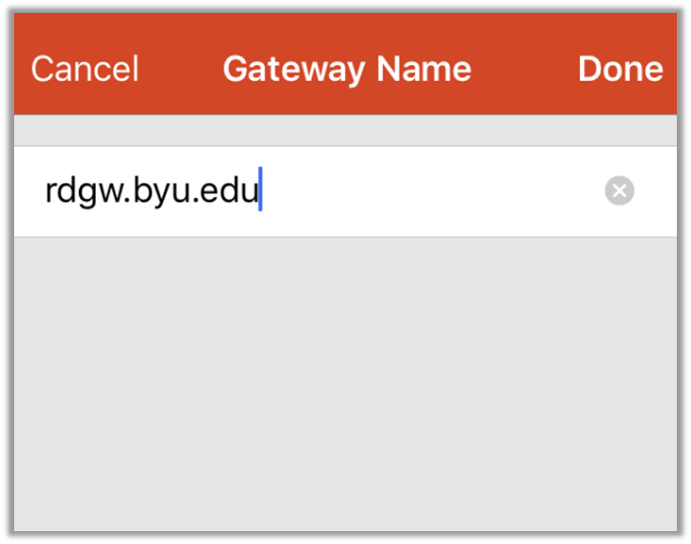Tap the text rdgw.byu.edu
Image resolution: width=691 pixels, height=544 pixels.
coord(150,189)
